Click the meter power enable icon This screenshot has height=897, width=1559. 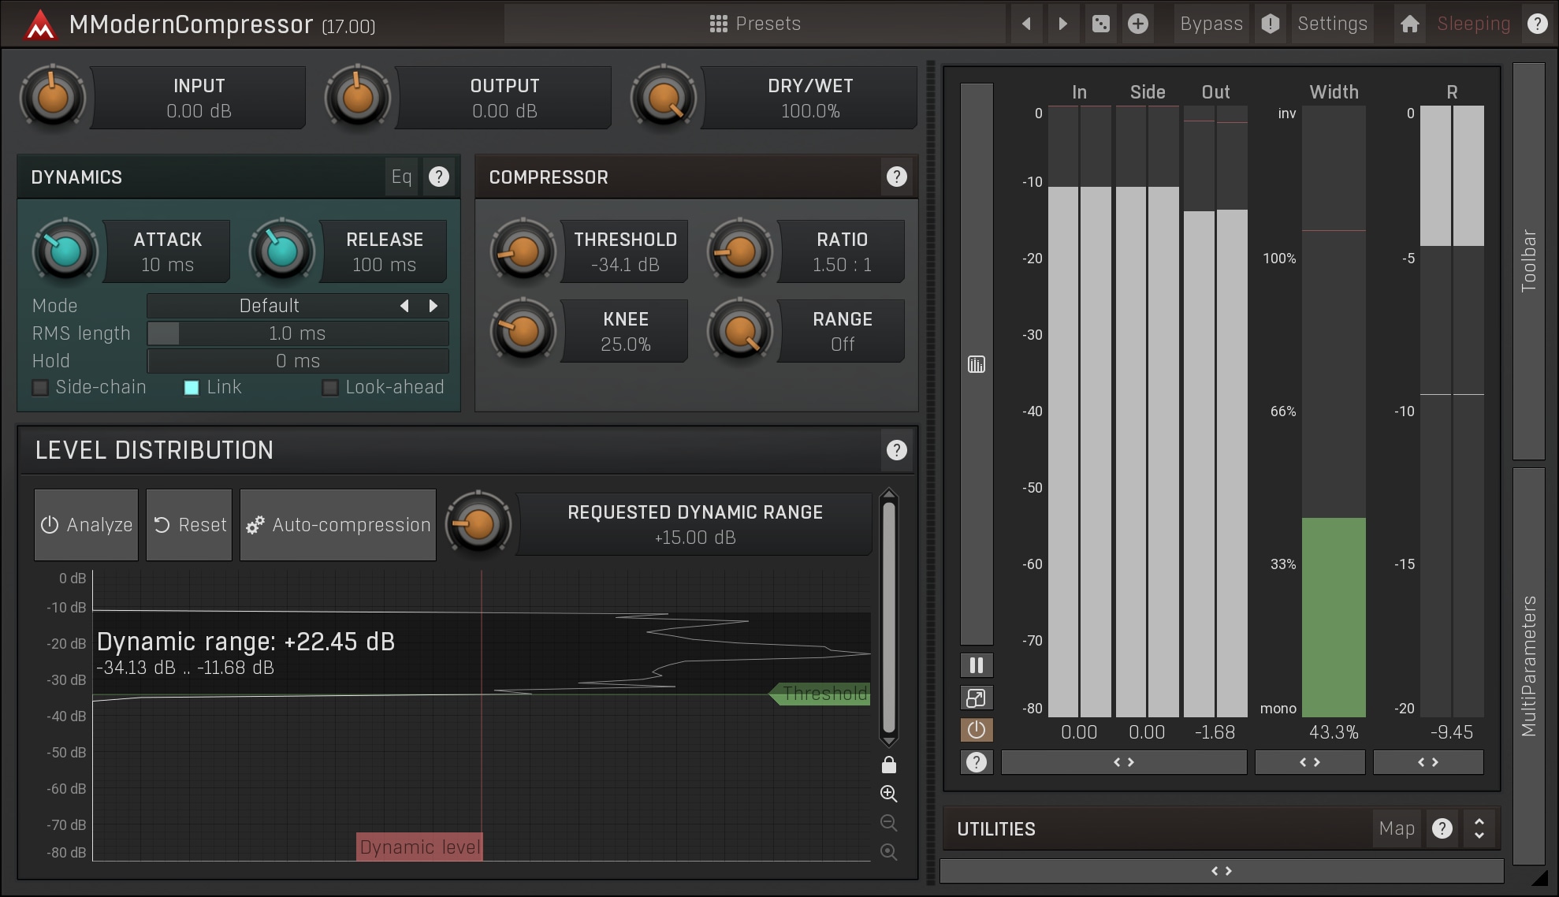[976, 730]
